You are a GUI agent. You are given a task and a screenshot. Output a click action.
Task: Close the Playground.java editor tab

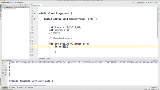[41, 5]
